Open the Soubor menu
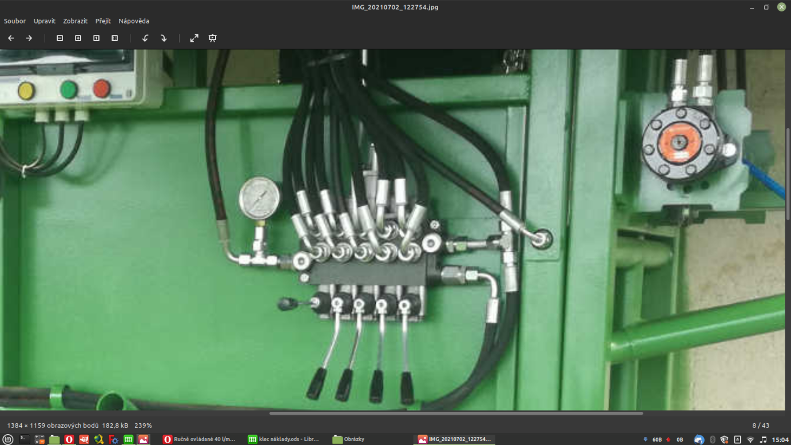The width and height of the screenshot is (791, 445). tap(15, 21)
